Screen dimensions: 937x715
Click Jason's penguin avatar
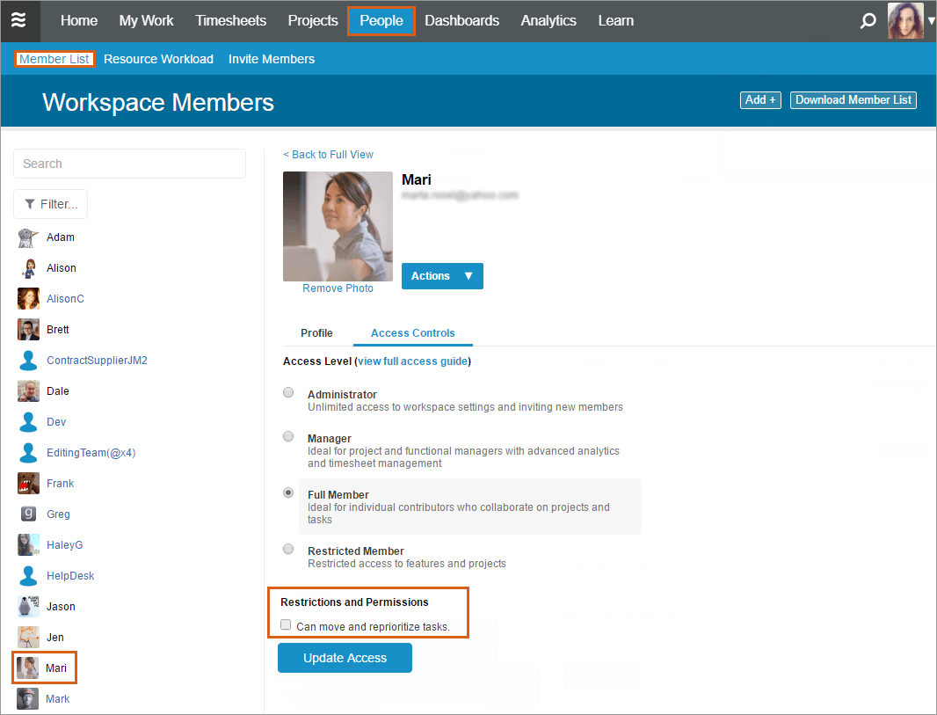(x=28, y=607)
